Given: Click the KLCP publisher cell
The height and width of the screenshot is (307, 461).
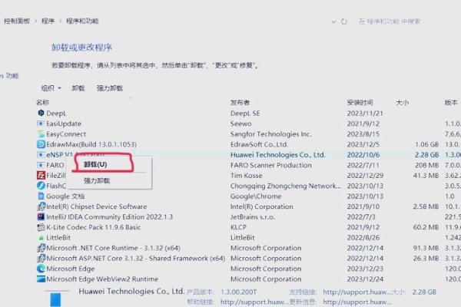Looking at the screenshot, I should 238,227.
